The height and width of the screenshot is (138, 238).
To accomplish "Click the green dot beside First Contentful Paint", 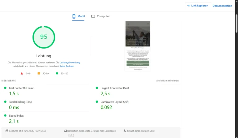I will click(x=5, y=88).
